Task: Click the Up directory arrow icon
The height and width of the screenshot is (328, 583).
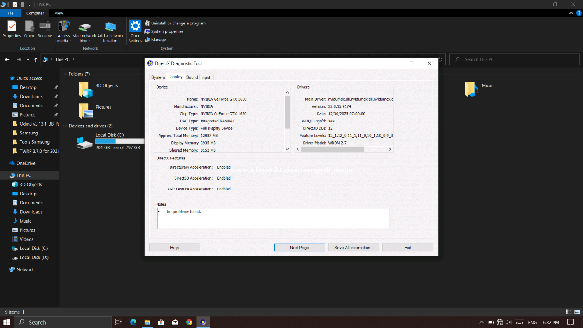Action: [36, 59]
